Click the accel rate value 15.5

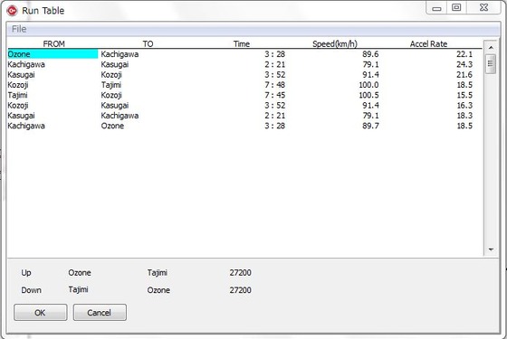coord(464,95)
